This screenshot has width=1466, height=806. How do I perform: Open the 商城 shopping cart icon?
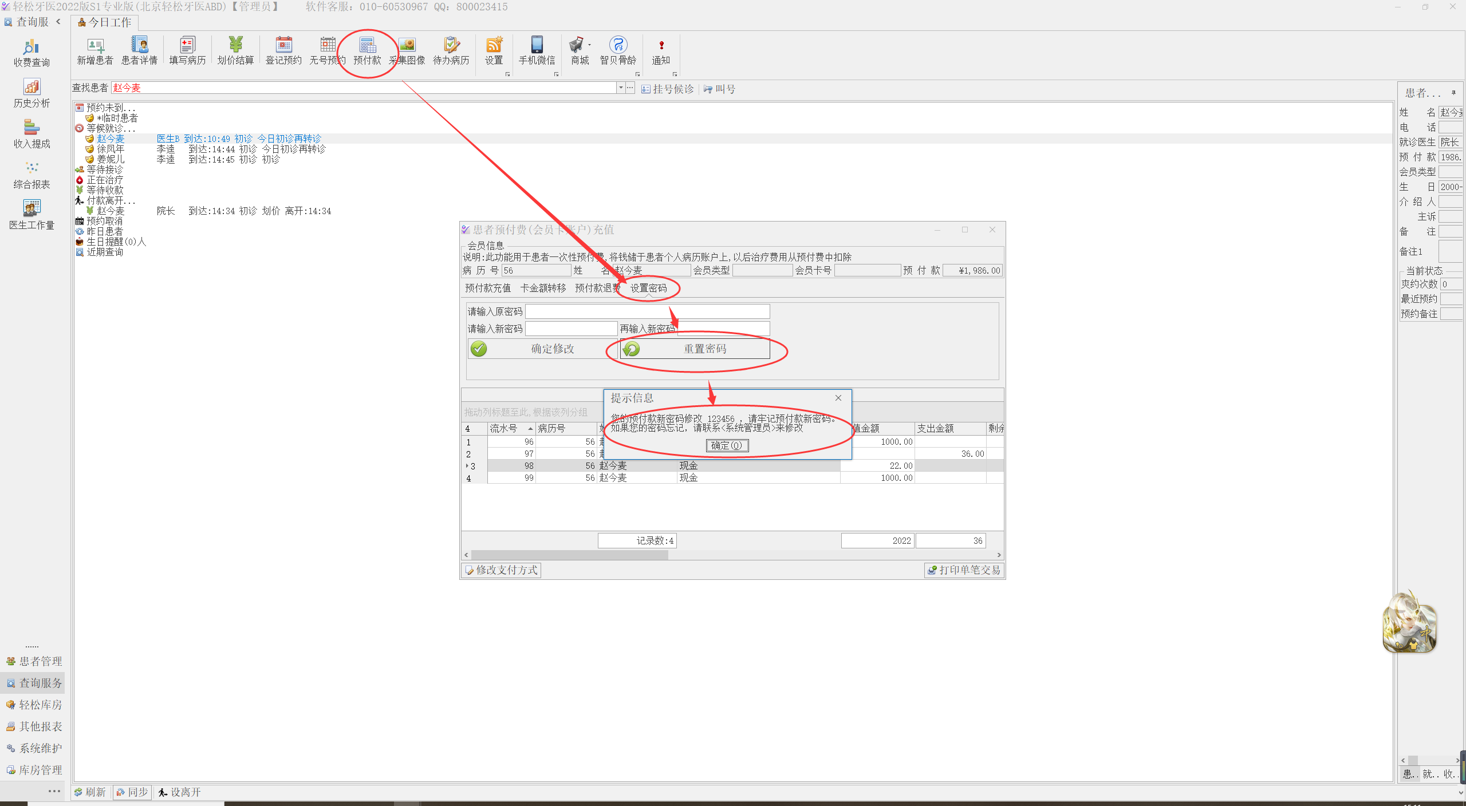580,51
